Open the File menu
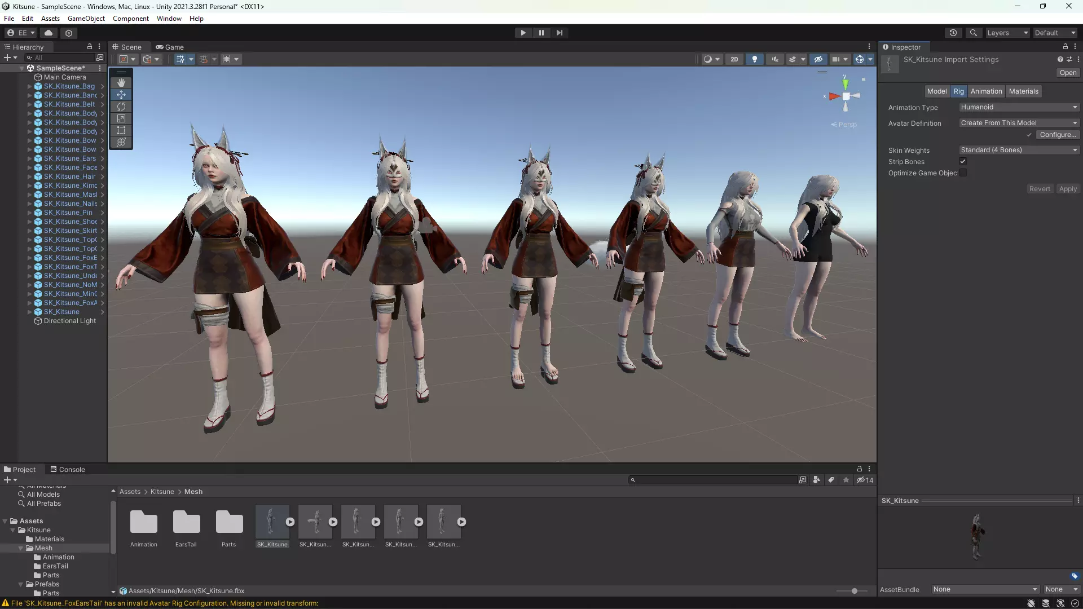This screenshot has width=1083, height=609. pos(9,19)
